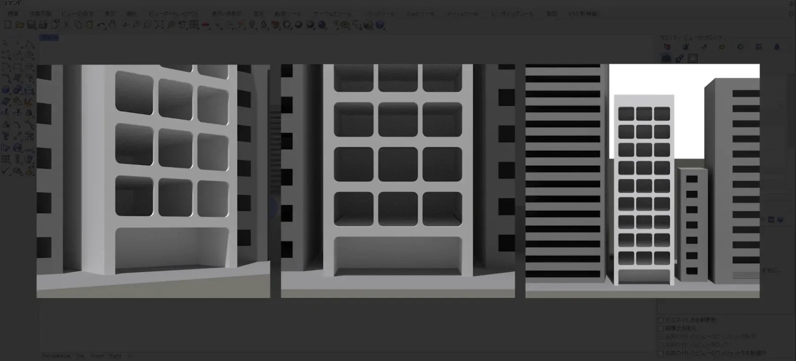Image resolution: width=796 pixels, height=361 pixels.
Task: Switch to the Perspective viewport tab
Action: point(56,356)
